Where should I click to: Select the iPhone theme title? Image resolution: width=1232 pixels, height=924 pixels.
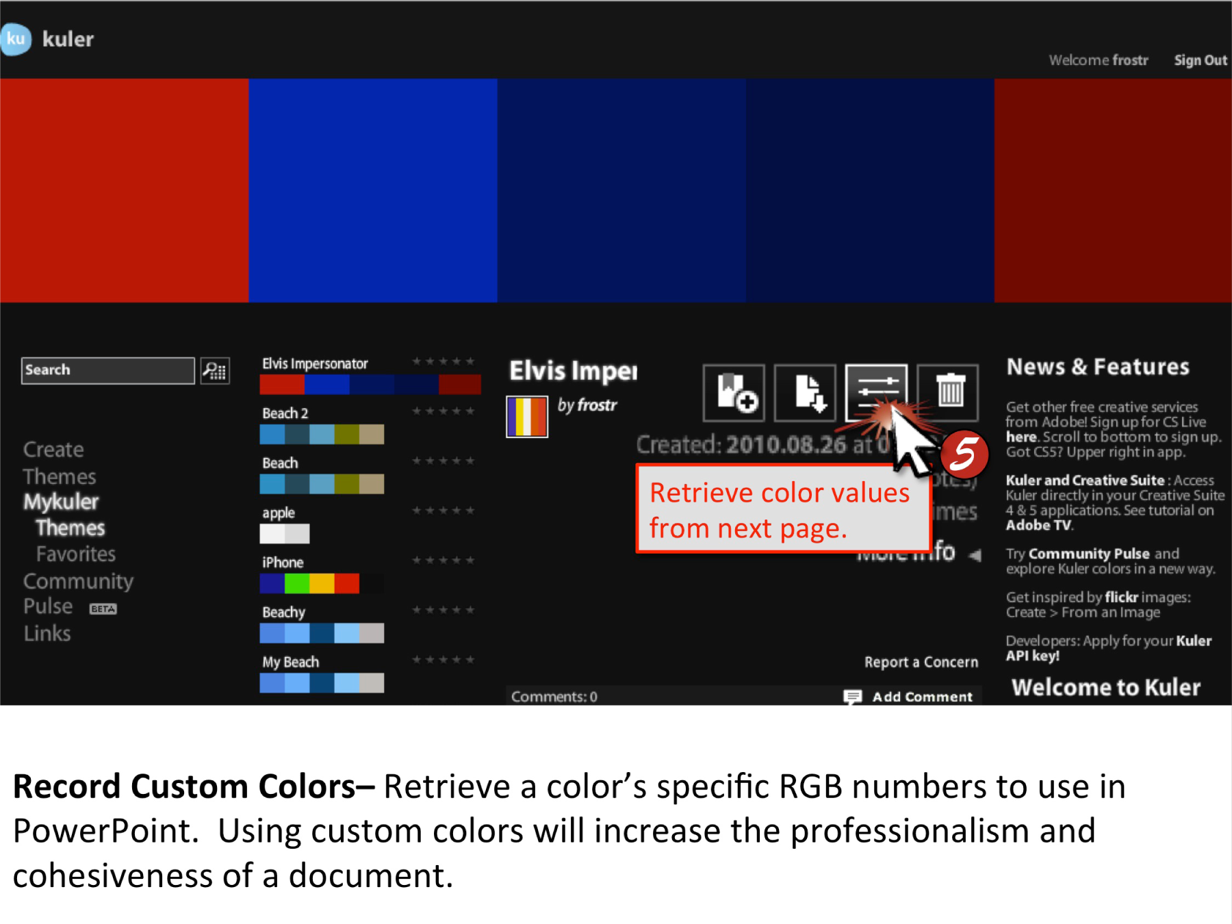(283, 563)
